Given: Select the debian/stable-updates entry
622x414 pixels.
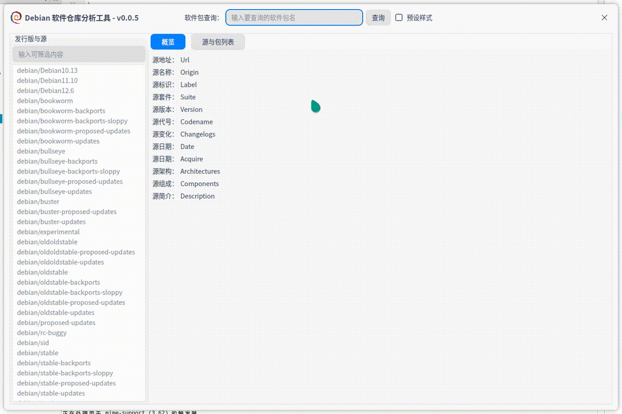Looking at the screenshot, I should point(79,393).
